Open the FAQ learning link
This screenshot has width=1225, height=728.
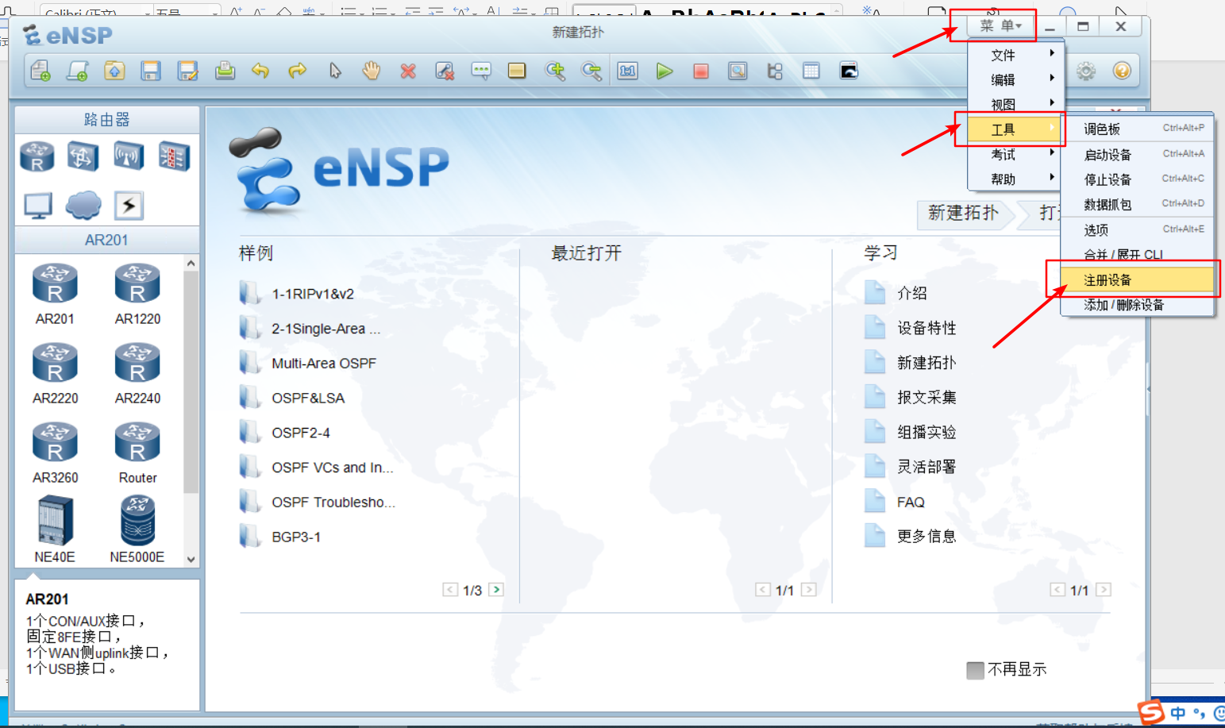pyautogui.click(x=913, y=501)
